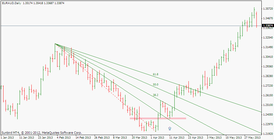
Task: Click the 1.30410 price axis label
Action: [x=266, y=57]
